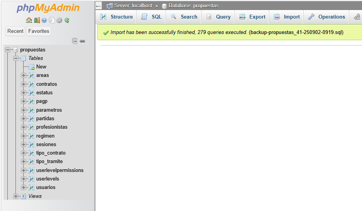Click New to create a table
Image resolution: width=362 pixels, height=211 pixels.
point(41,67)
